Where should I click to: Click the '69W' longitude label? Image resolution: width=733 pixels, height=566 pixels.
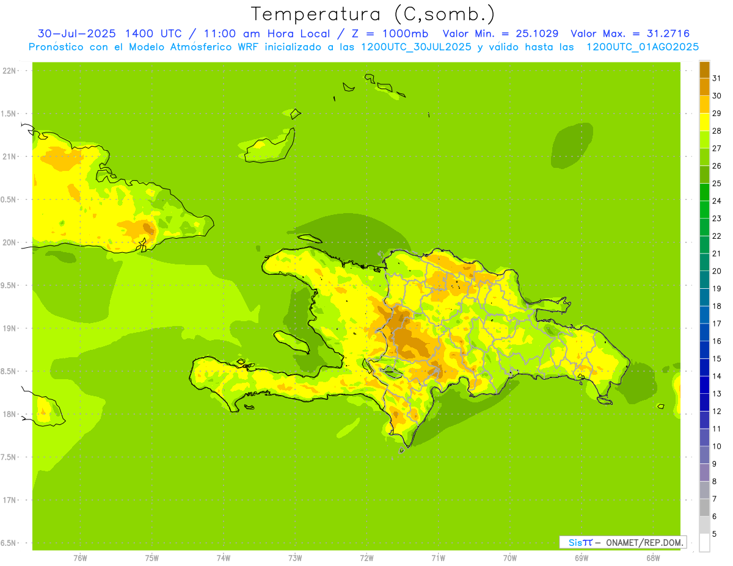click(582, 558)
